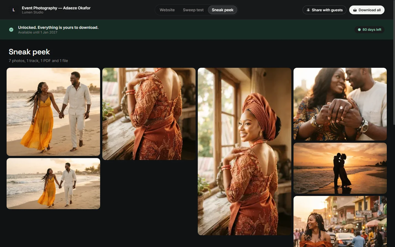Click the 80 days left badge
This screenshot has height=247, width=395.
click(369, 30)
